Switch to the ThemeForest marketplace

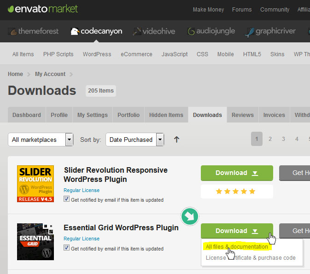33,31
